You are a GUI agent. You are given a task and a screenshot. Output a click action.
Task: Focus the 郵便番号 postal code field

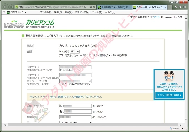tap(75, 117)
